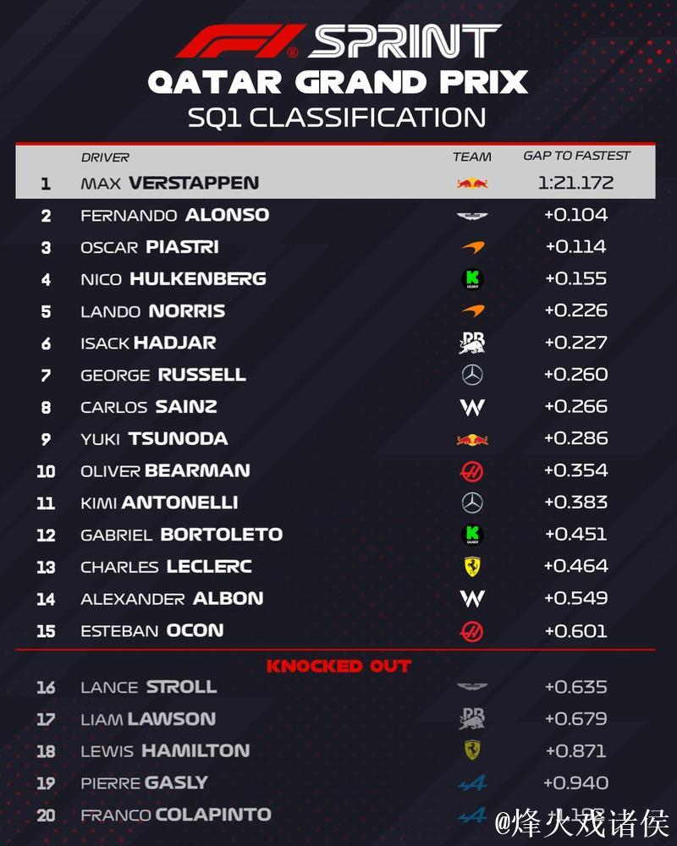Click Haas logo next to Oliver Bearman

(x=472, y=471)
